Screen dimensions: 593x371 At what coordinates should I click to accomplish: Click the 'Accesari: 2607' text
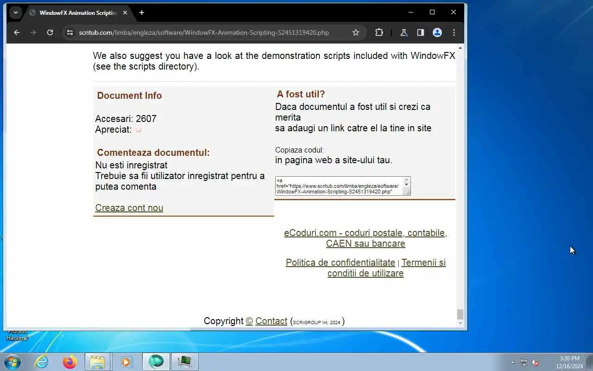(126, 119)
